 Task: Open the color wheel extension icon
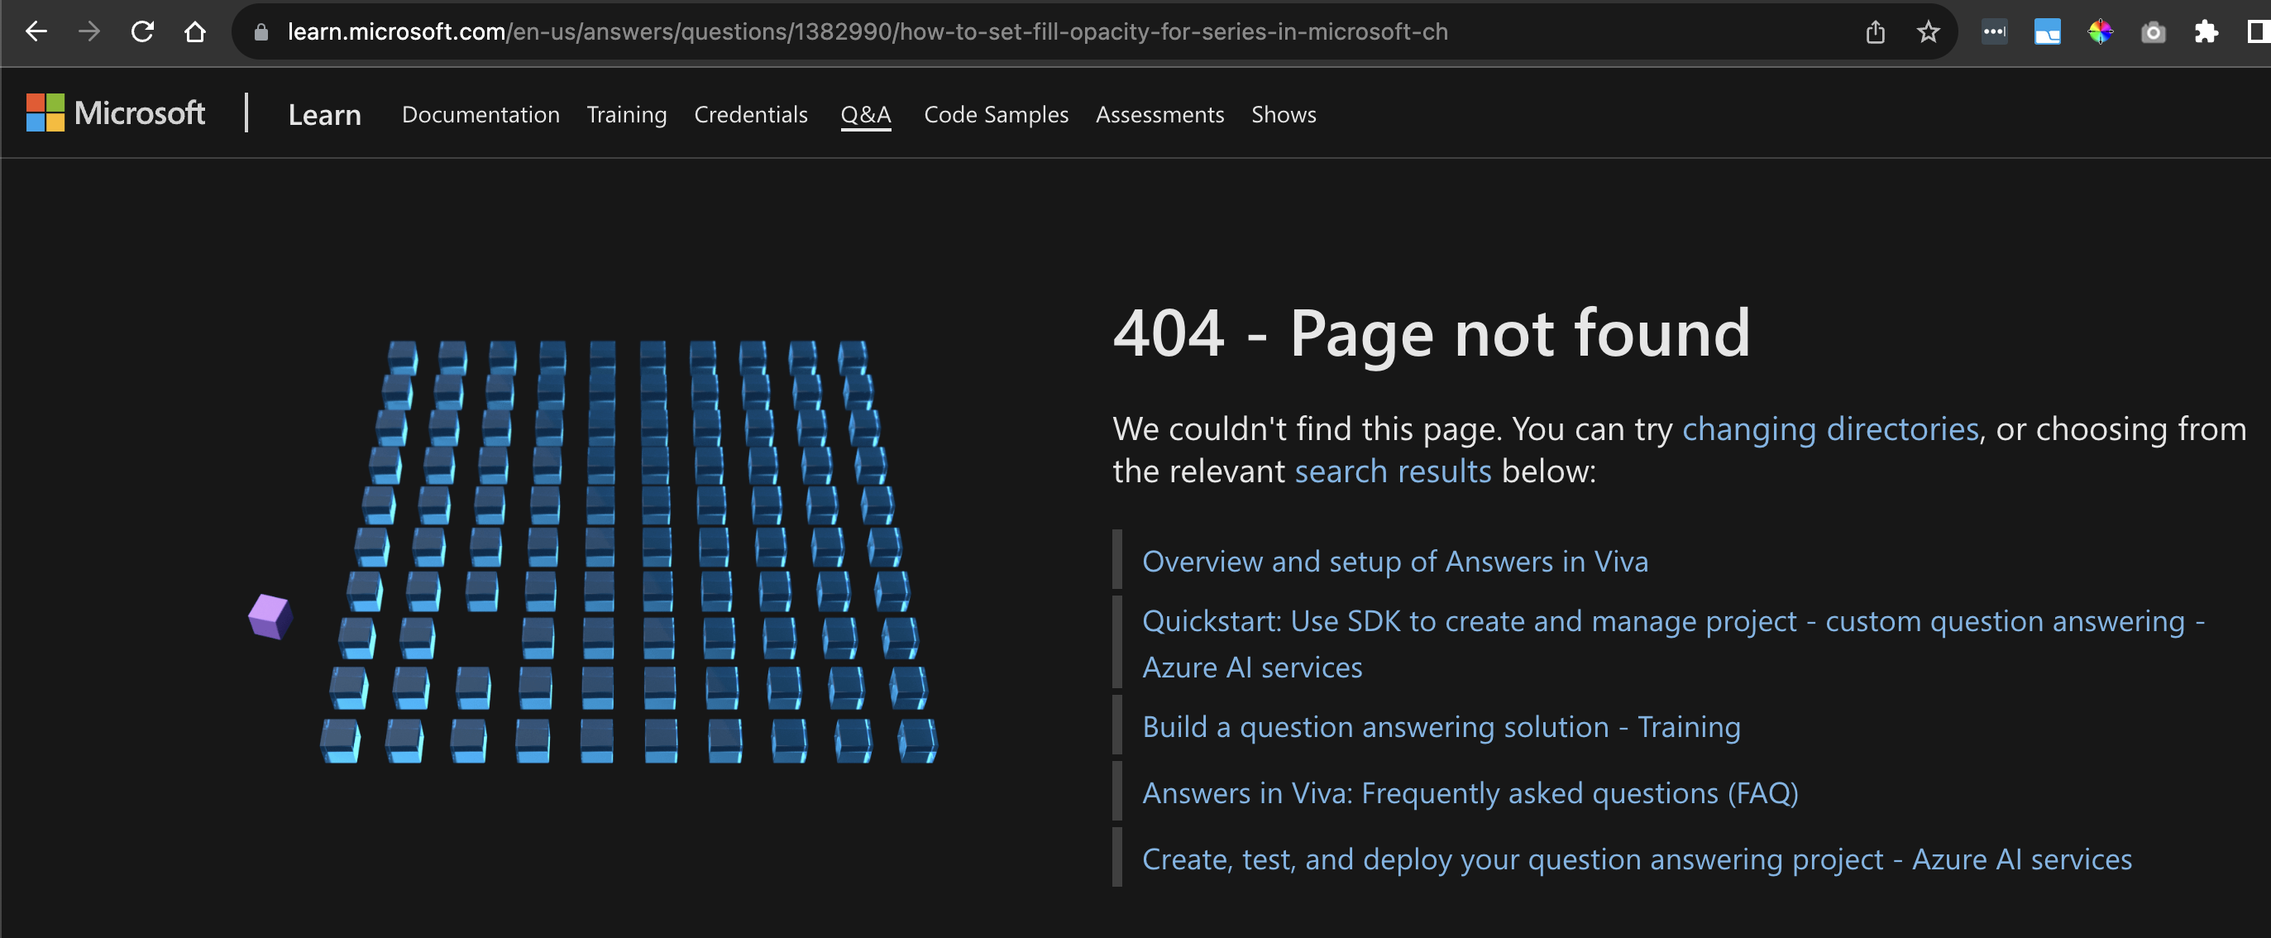(x=2100, y=32)
